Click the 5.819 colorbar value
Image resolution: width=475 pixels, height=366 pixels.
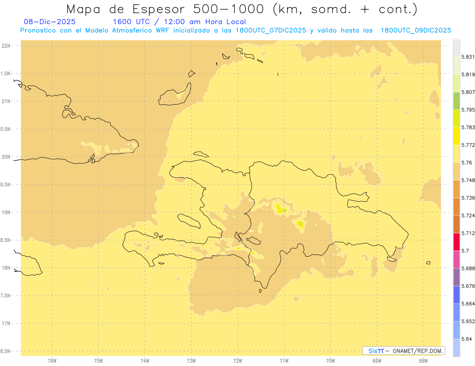tap(468, 74)
